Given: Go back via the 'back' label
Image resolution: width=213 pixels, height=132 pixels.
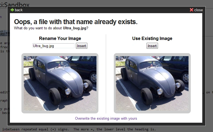Looking at the screenshot, I should coord(19,10).
